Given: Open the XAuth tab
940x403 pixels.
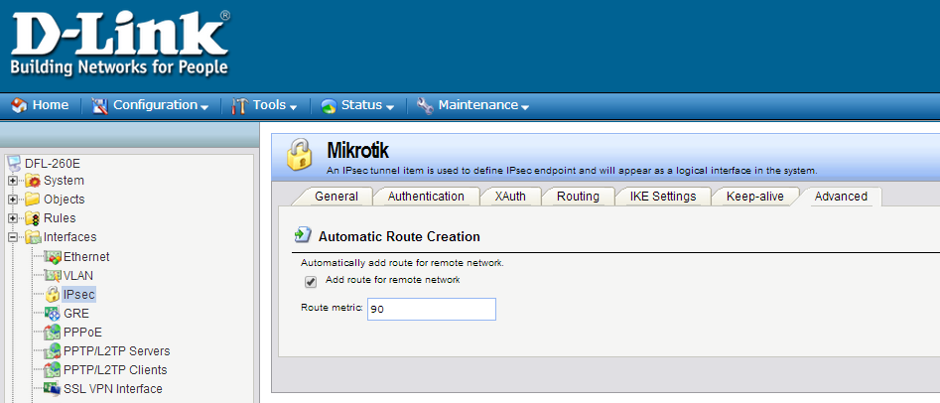Looking at the screenshot, I should 511,197.
